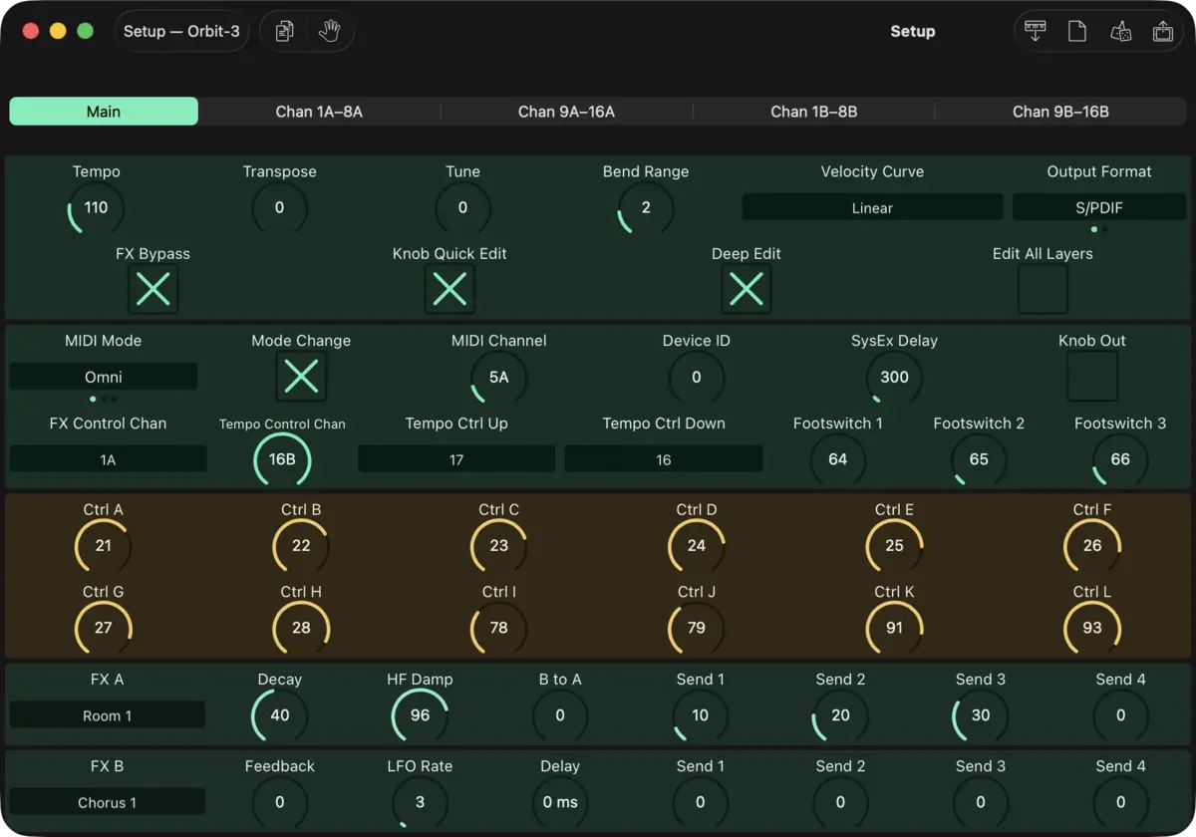Click the Ctrl L knob showing 93
This screenshot has width=1196, height=837.
coord(1092,628)
